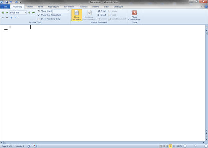Open the File tab

click(x=5, y=6)
